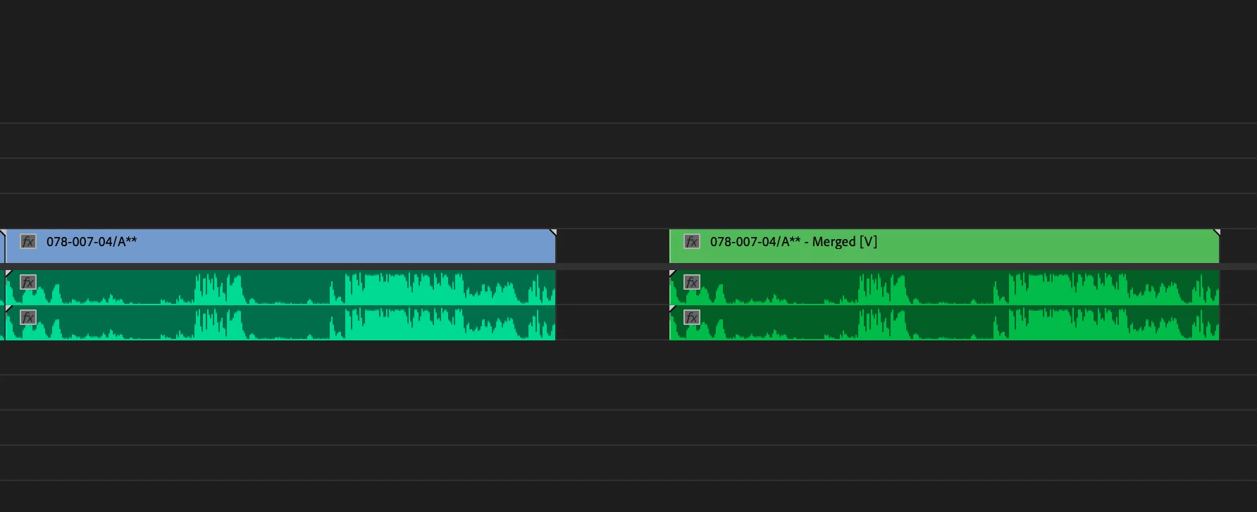Click fx badge on upper audio clip under blue clip
This screenshot has width=1257, height=512.
(x=28, y=283)
